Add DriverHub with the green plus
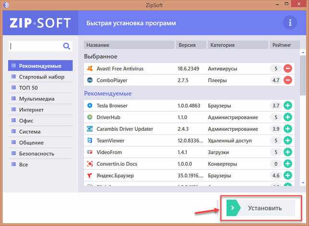309x226 pixels. pyautogui.click(x=288, y=117)
